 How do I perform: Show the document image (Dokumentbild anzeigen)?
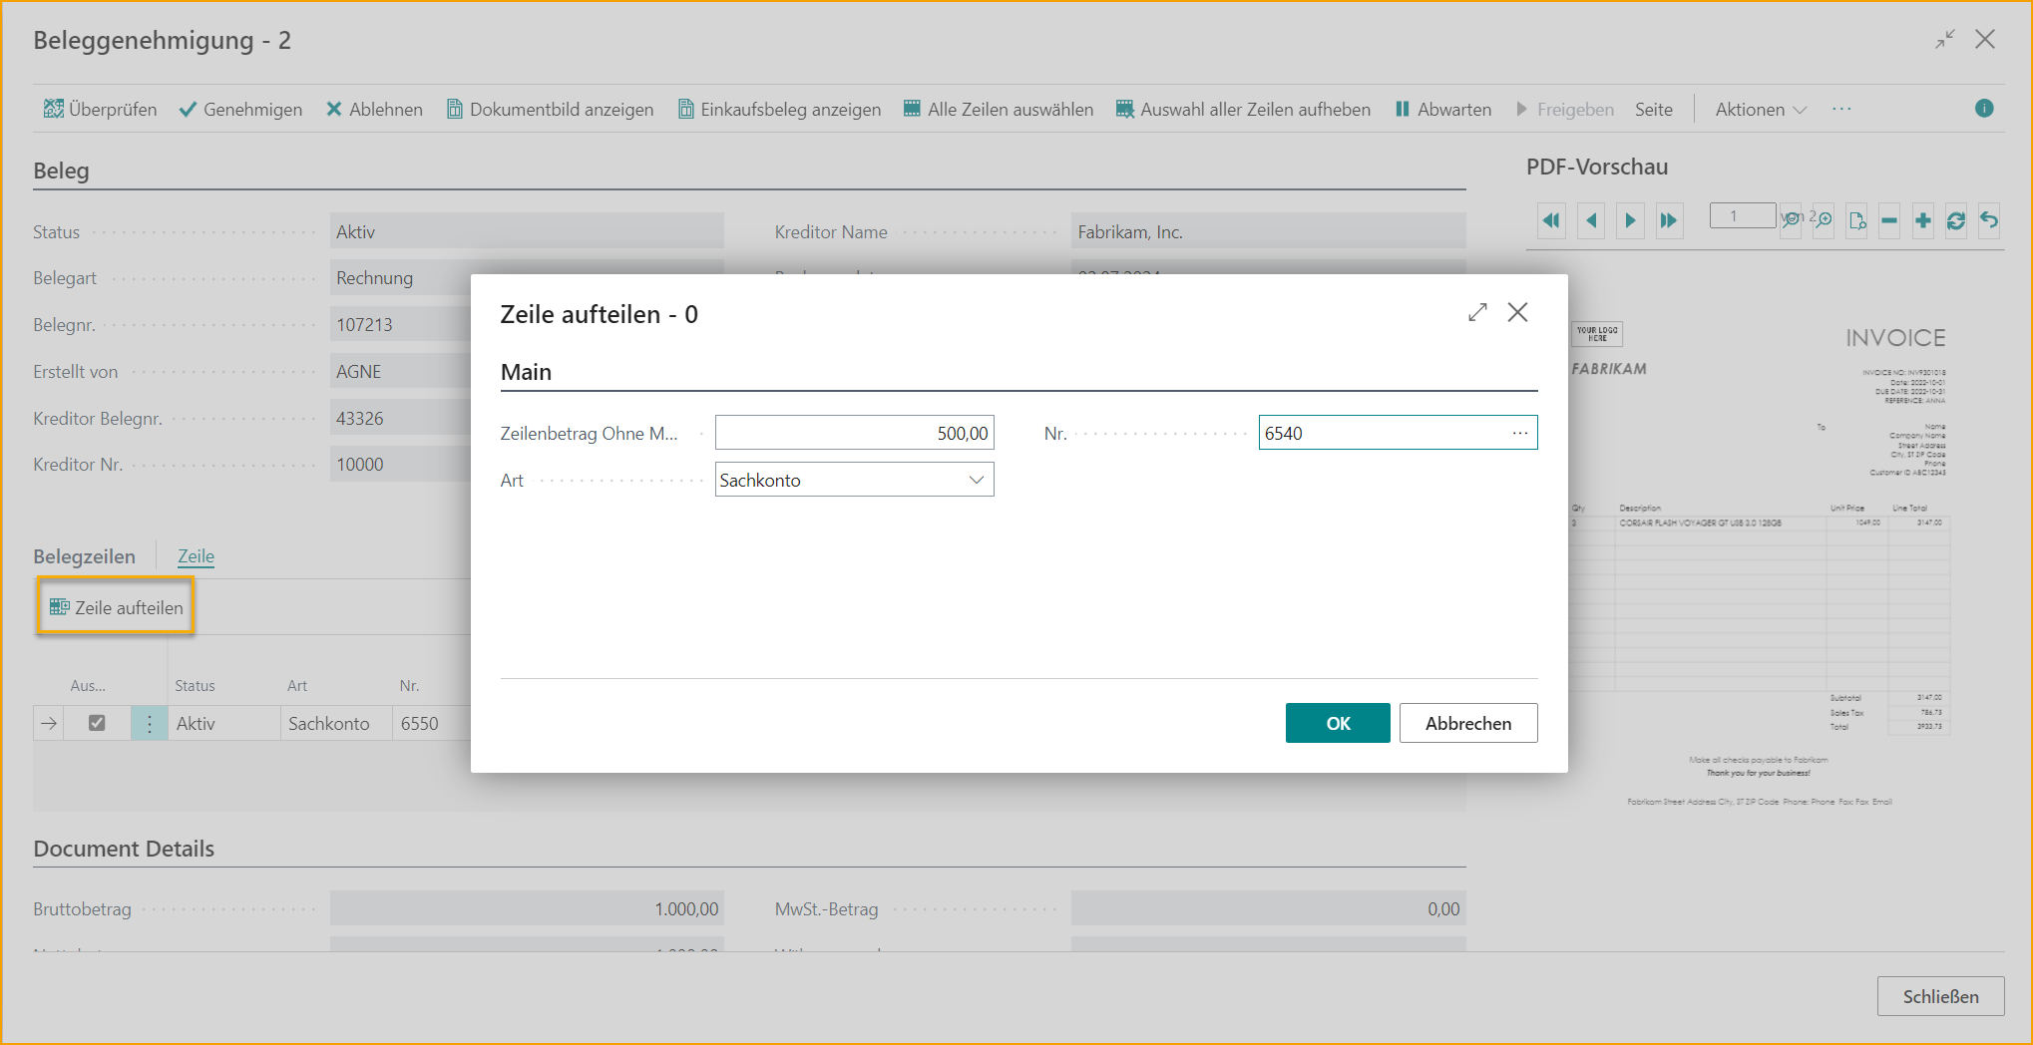click(x=550, y=109)
